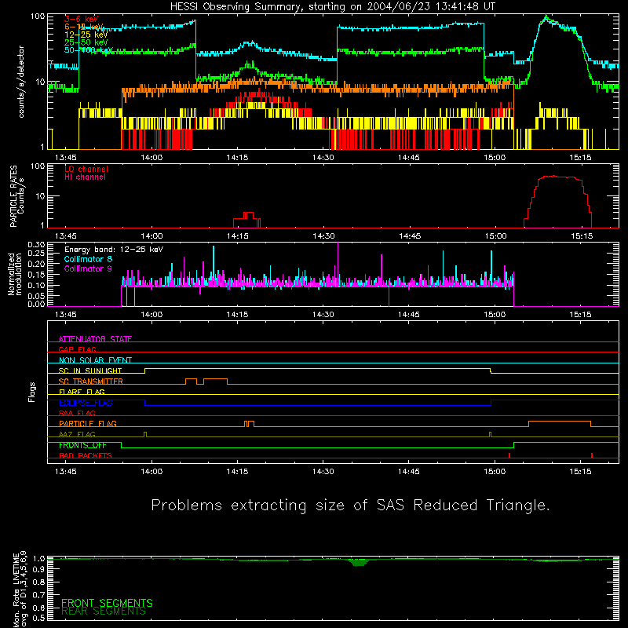Image resolution: width=628 pixels, height=628 pixels.
Task: Click the SAA_FLAG label
Action: click(77, 413)
